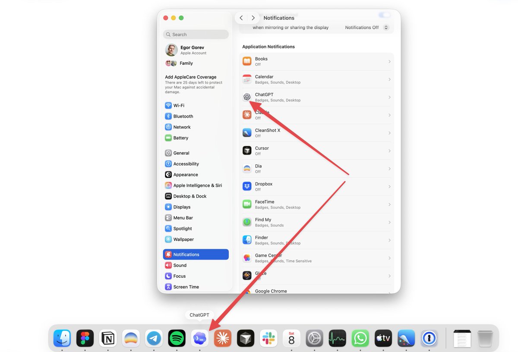518x352 pixels.
Task: Open 1Password from the Dock
Action: click(x=429, y=339)
